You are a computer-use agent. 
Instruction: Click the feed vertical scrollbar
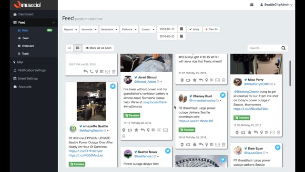tap(290, 73)
